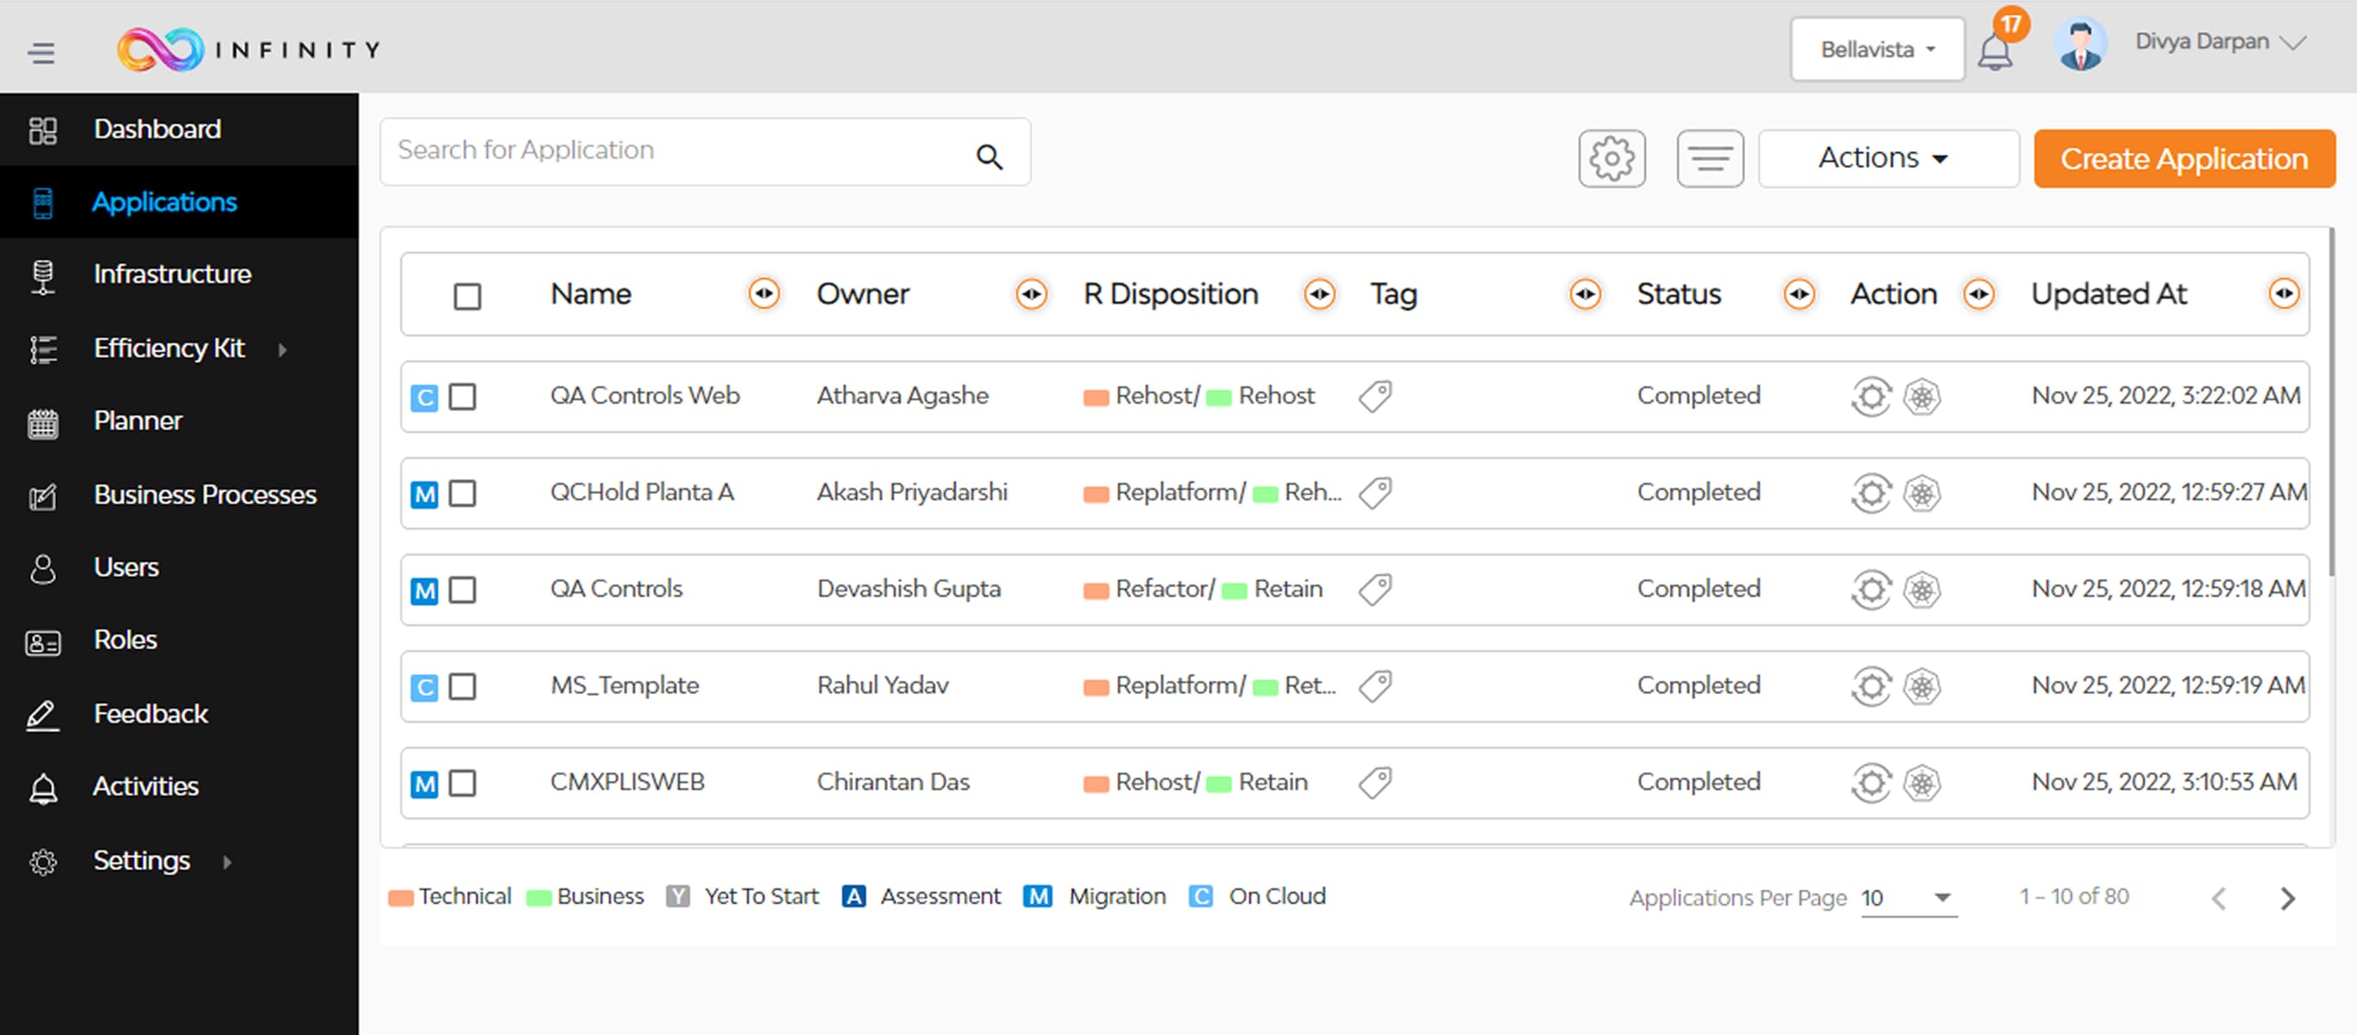Check the QCHold Planta A row checkbox
This screenshot has height=1035, width=2357.
(x=463, y=493)
